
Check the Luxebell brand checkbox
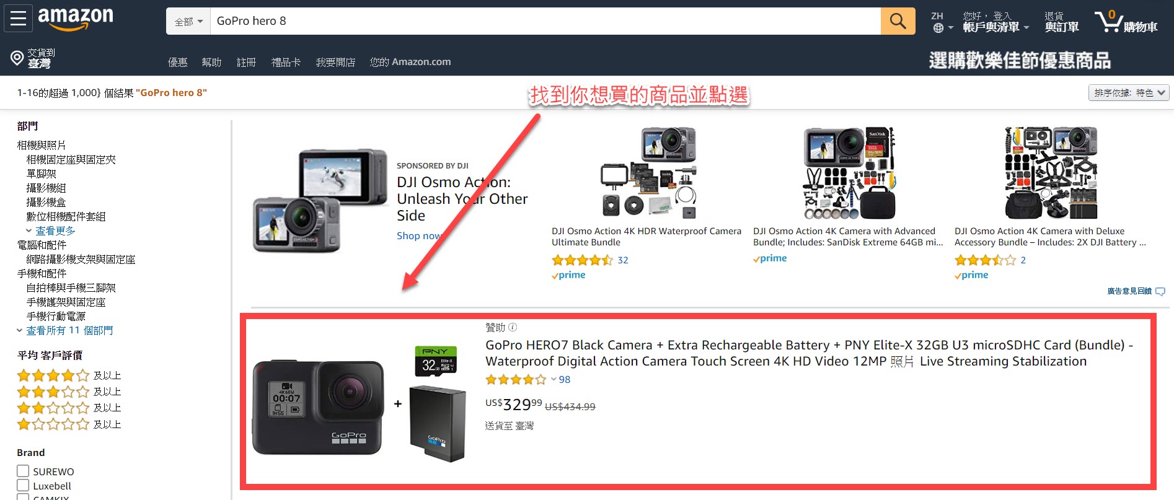(x=23, y=486)
